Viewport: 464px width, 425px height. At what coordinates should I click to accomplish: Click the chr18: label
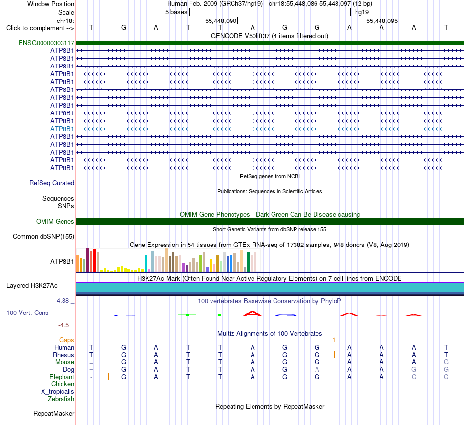click(65, 21)
